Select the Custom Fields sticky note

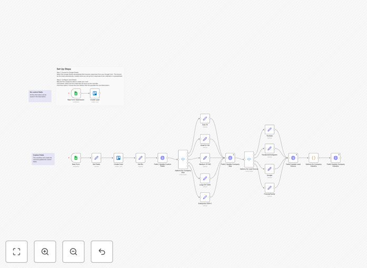coord(43,159)
